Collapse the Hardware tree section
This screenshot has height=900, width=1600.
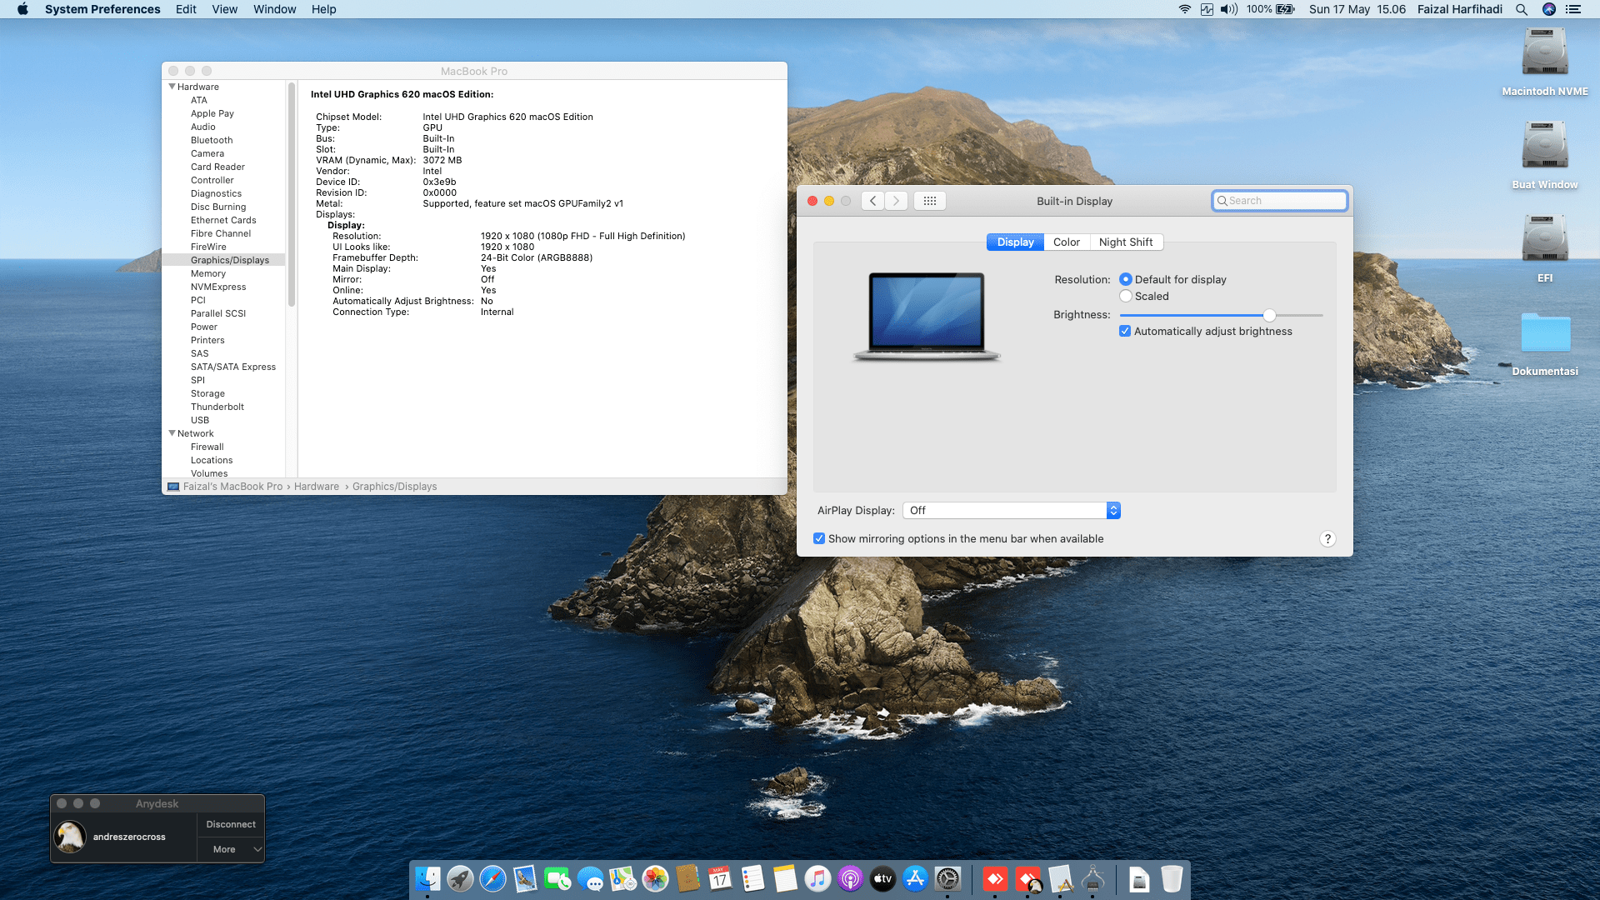pyautogui.click(x=172, y=87)
